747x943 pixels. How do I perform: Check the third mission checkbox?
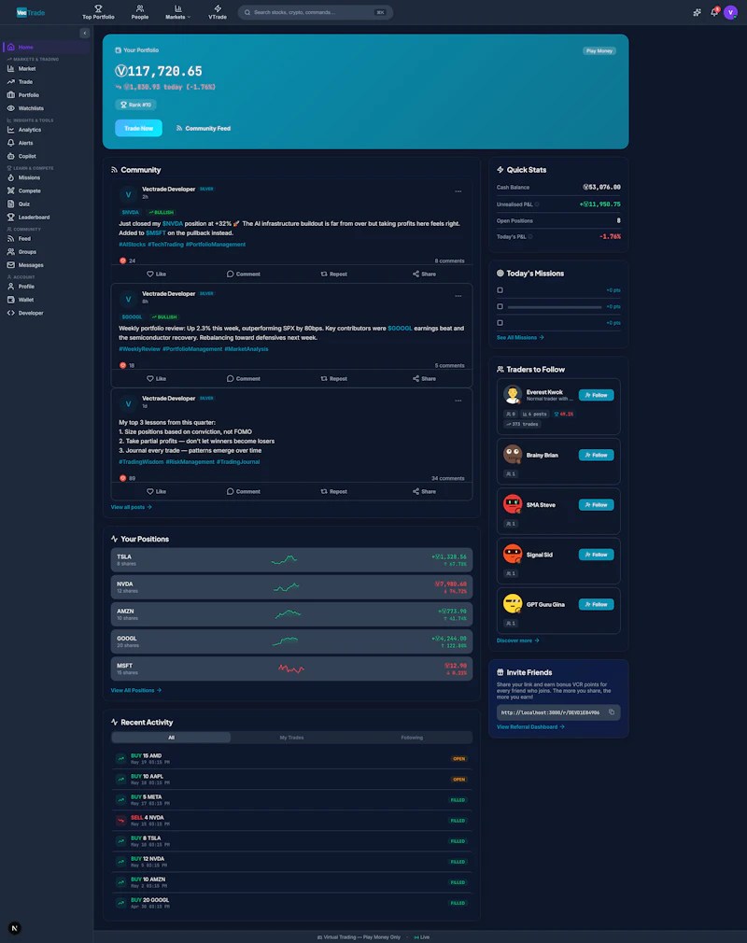tap(500, 322)
